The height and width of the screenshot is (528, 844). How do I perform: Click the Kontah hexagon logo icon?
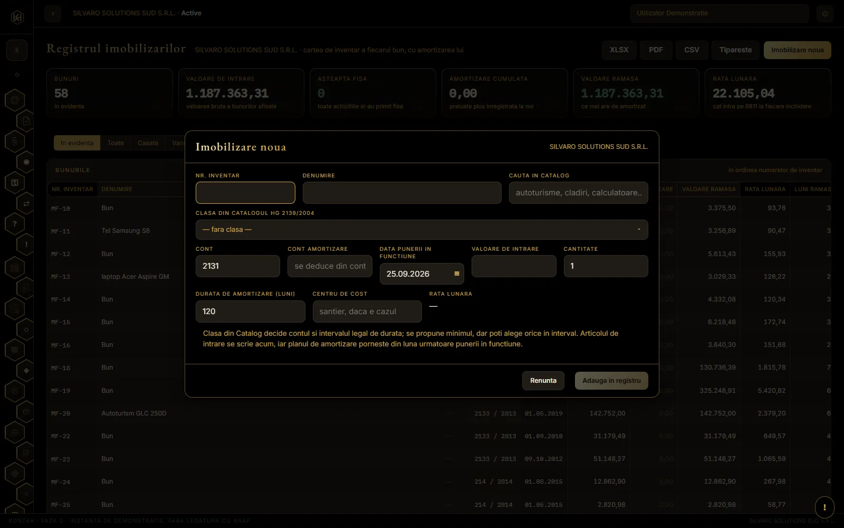pos(17,17)
